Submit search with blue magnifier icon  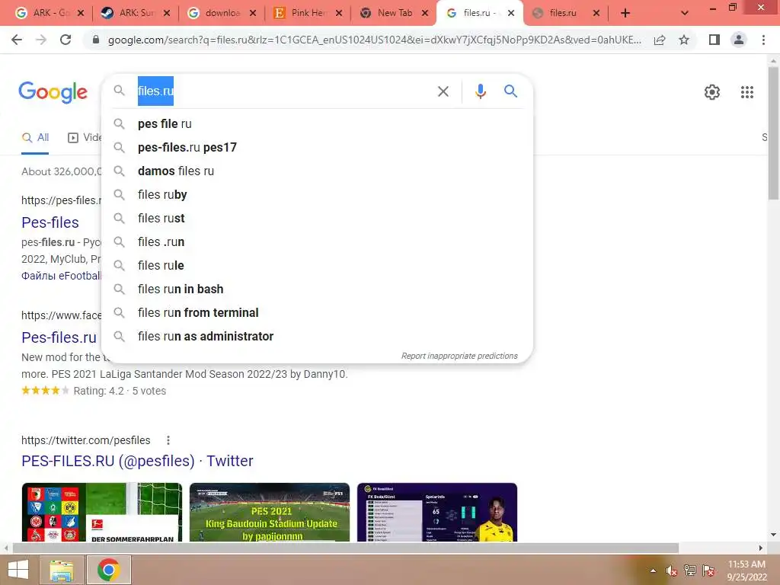tap(510, 91)
